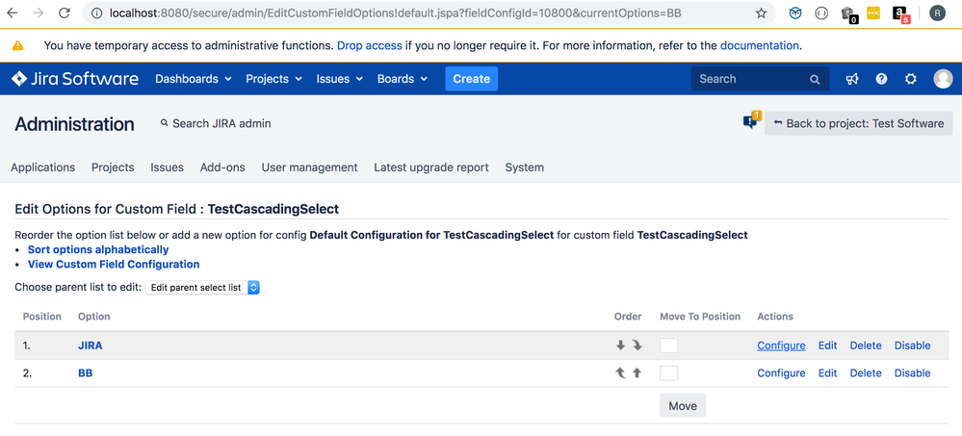Open the Amazon extension with badge 5
Viewport: 962px width, 436px height.
click(x=900, y=14)
